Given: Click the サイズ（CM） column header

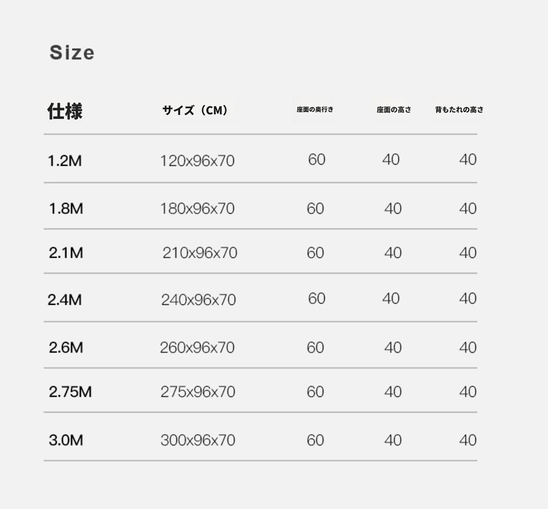Looking at the screenshot, I should pyautogui.click(x=195, y=110).
